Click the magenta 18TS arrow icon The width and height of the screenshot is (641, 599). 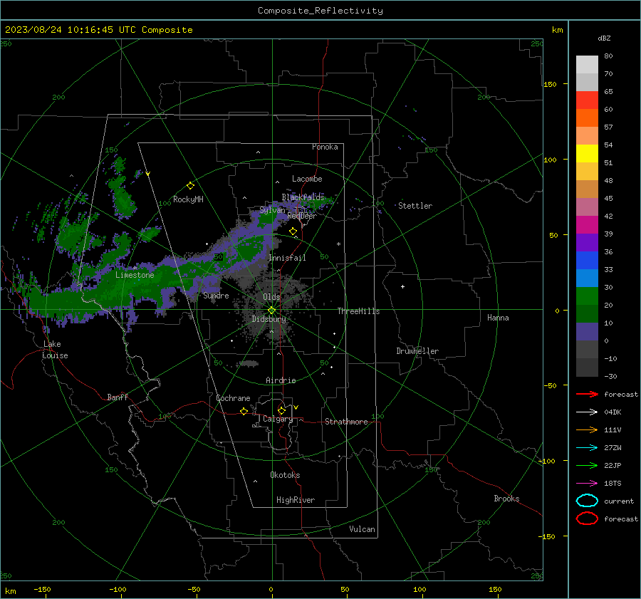click(x=587, y=484)
